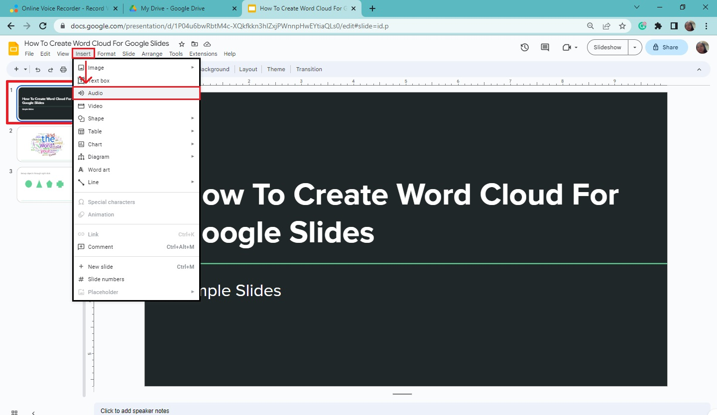Image resolution: width=717 pixels, height=415 pixels.
Task: Click the Share button
Action: pyautogui.click(x=666, y=47)
